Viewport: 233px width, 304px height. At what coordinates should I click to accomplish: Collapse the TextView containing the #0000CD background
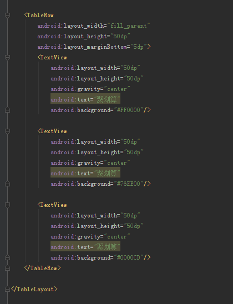click(x=7, y=205)
